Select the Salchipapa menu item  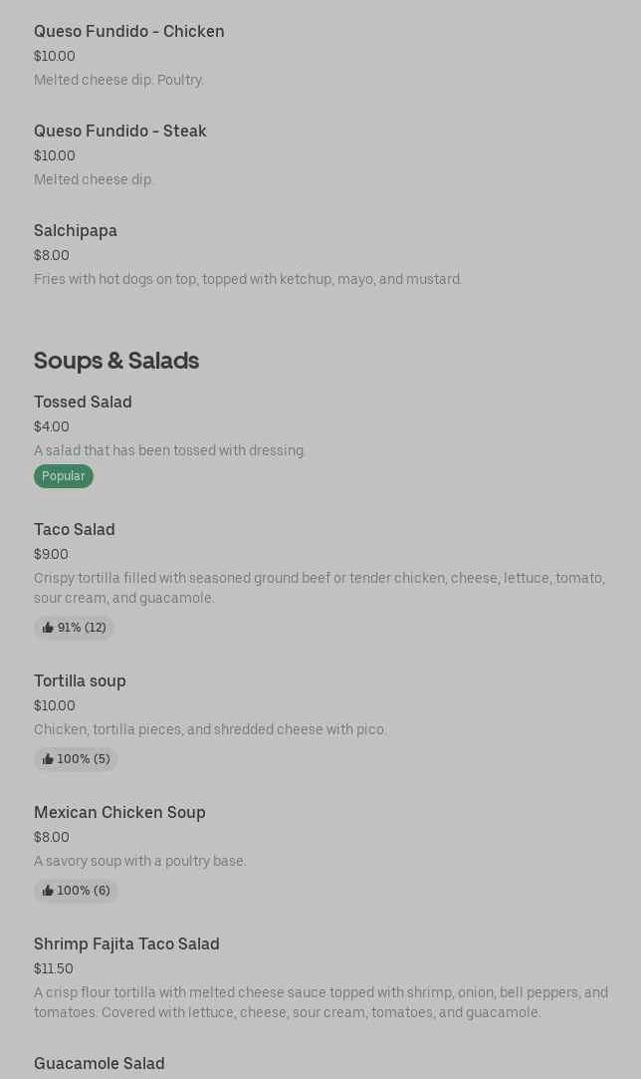point(76,231)
